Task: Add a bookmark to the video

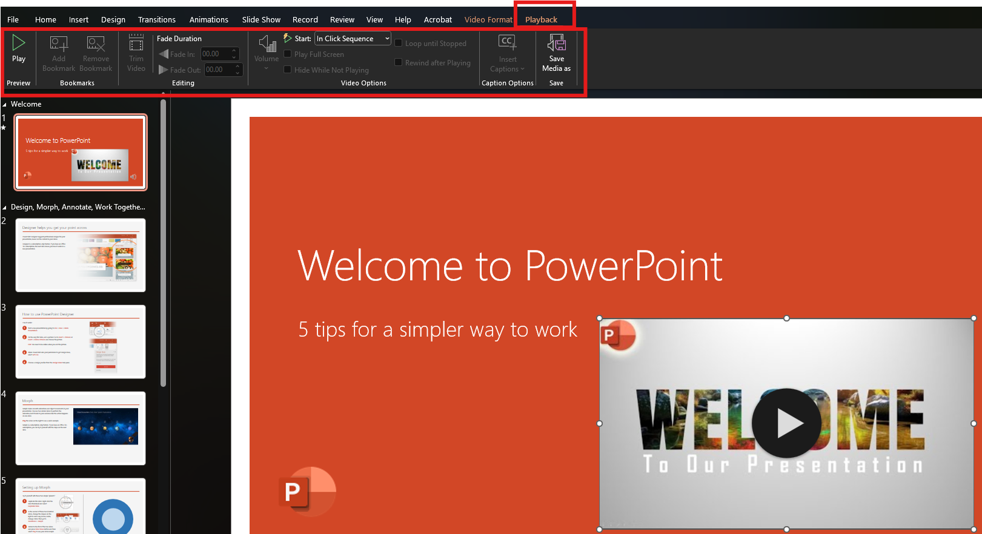Action: (59, 53)
